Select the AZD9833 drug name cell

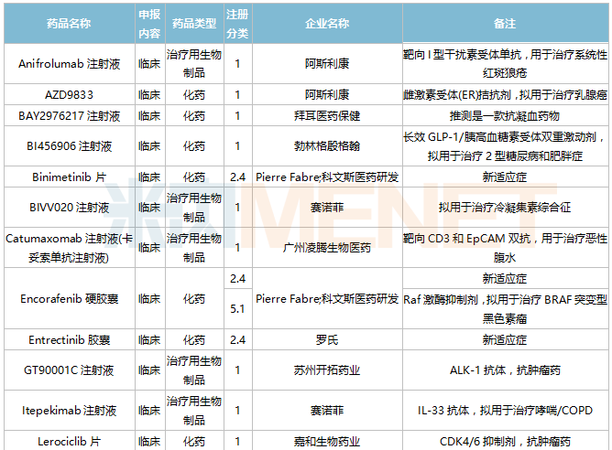tap(69, 94)
